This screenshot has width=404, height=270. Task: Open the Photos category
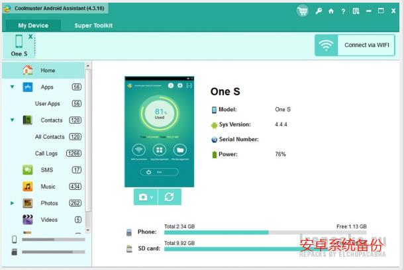49,203
